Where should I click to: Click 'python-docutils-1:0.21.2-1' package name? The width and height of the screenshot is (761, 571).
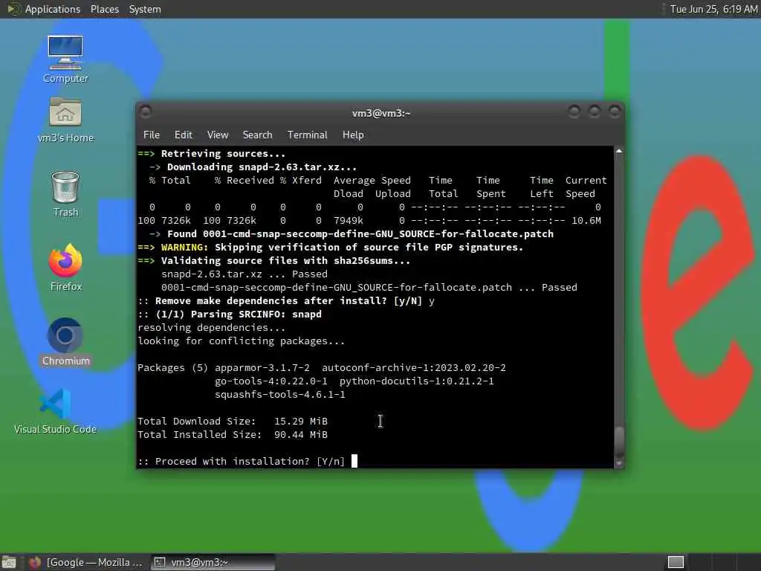(x=416, y=381)
